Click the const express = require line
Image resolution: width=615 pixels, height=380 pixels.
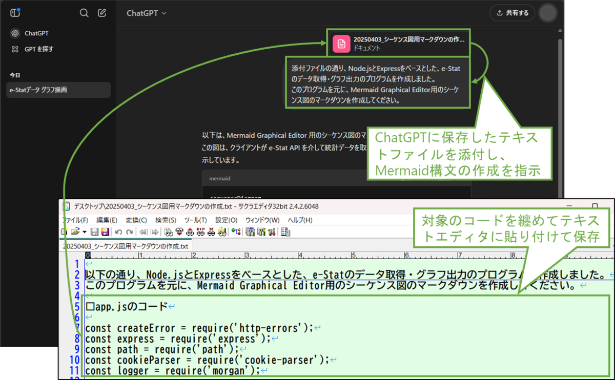(177, 339)
